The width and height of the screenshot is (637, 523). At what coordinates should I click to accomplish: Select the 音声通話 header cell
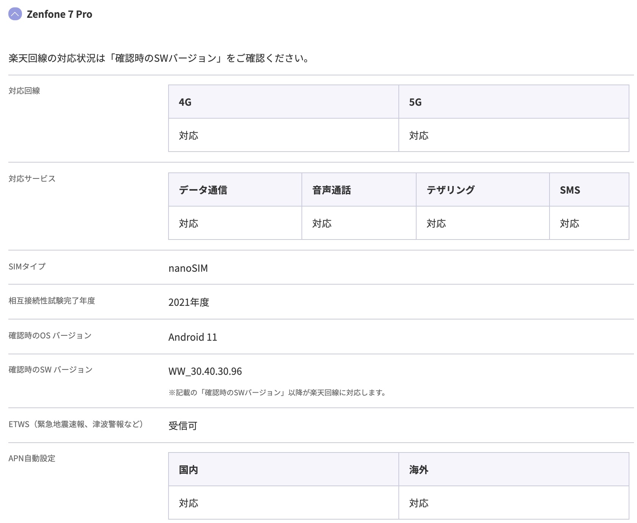click(332, 190)
